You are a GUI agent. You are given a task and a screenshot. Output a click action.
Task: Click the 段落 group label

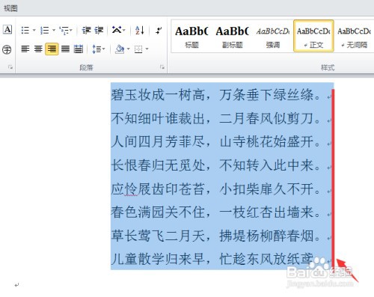[x=86, y=67]
